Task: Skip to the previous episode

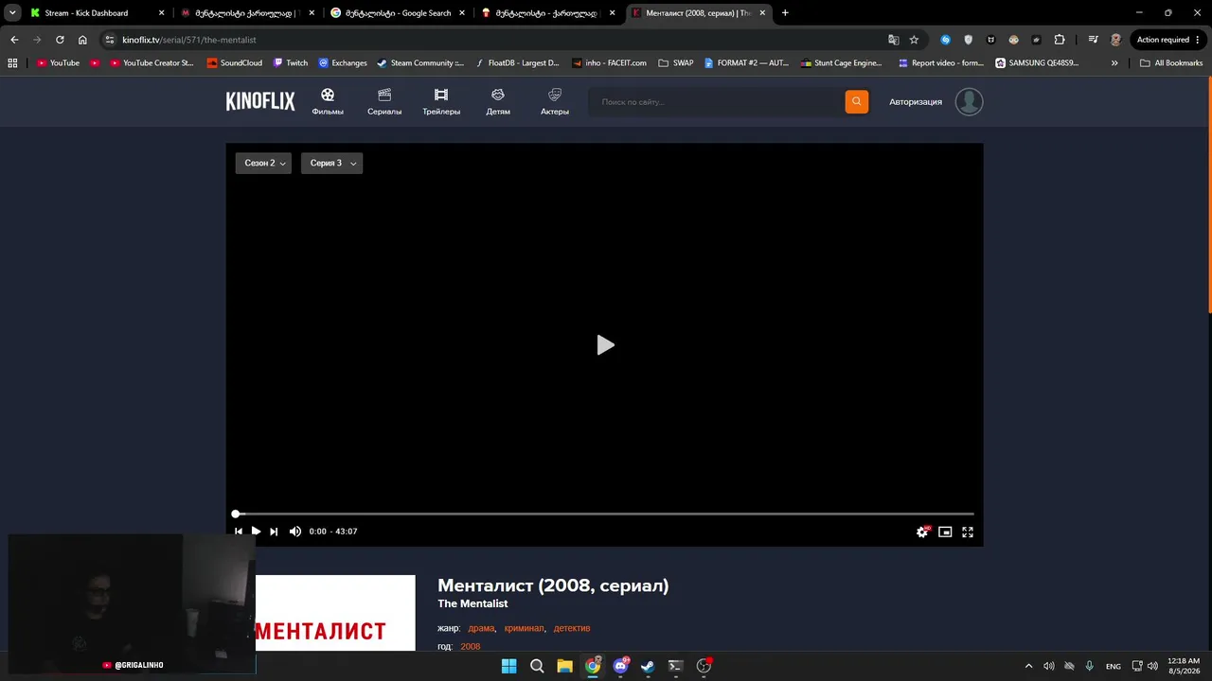Action: tap(238, 532)
